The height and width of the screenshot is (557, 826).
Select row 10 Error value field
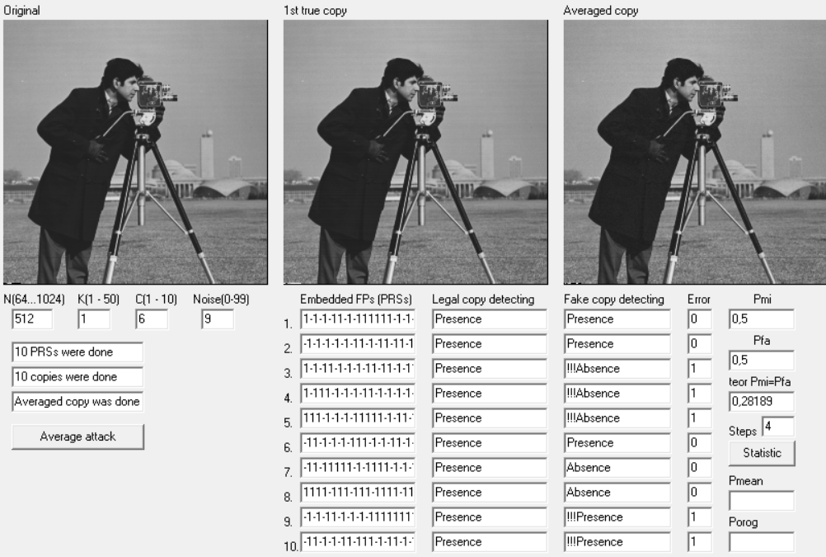click(700, 541)
